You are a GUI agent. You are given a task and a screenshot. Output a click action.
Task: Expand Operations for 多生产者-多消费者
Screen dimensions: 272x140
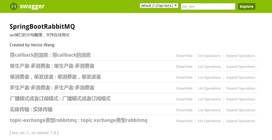coord(241,89)
